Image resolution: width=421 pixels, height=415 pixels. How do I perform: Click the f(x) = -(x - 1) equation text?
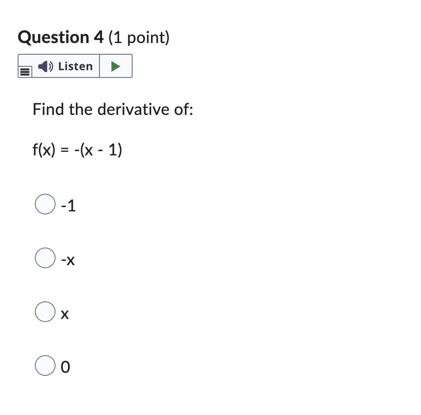[77, 150]
